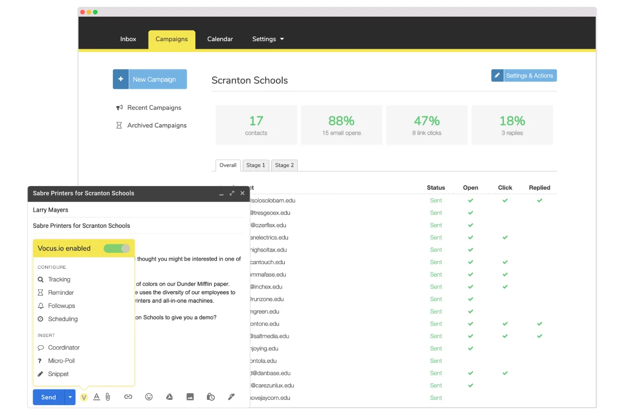Select the Campaigns tab
The width and height of the screenshot is (631, 417).
click(x=172, y=40)
